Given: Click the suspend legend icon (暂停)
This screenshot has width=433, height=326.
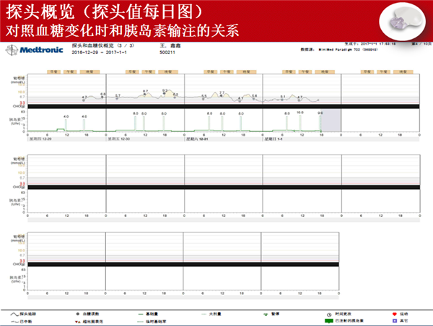Looking at the screenshot, I should pos(266,314).
